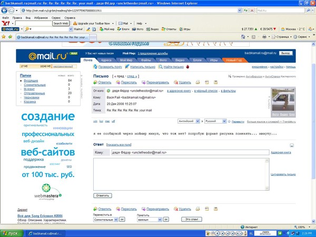
Task: Open Блоги from Mail.ru toolbar
Action: pos(123,29)
